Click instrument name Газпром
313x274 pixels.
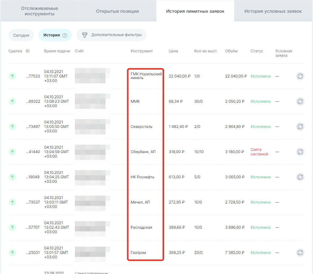click(x=138, y=253)
